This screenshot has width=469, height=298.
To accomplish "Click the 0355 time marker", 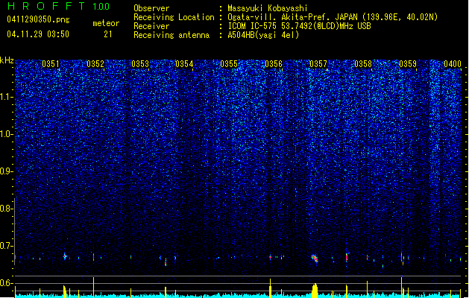I will click(229, 63).
